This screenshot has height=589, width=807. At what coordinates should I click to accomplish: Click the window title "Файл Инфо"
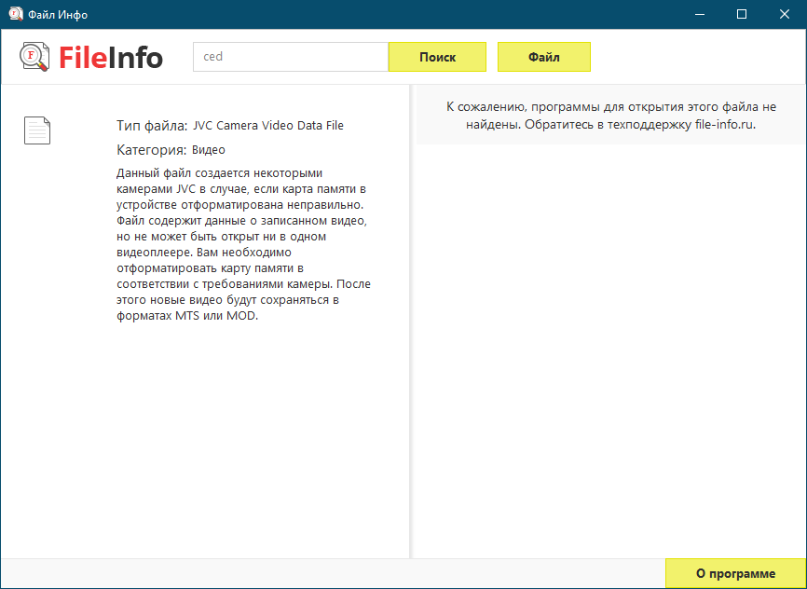(58, 14)
